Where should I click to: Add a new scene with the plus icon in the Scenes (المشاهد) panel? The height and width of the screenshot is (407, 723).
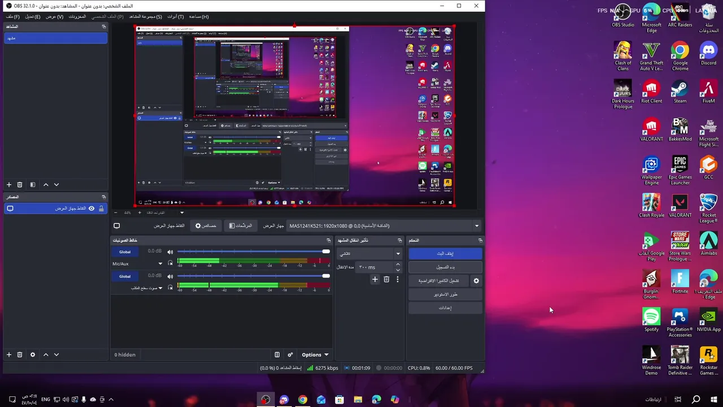(x=8, y=185)
